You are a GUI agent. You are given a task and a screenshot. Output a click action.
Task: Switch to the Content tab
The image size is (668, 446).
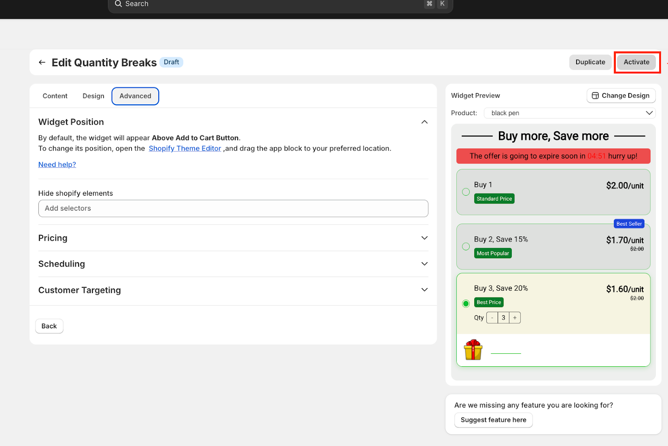pyautogui.click(x=55, y=96)
